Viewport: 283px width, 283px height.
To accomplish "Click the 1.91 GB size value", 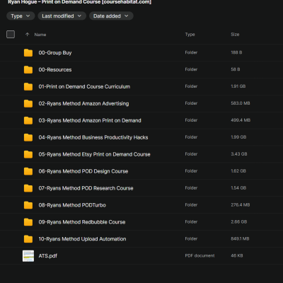I will click(x=238, y=86).
